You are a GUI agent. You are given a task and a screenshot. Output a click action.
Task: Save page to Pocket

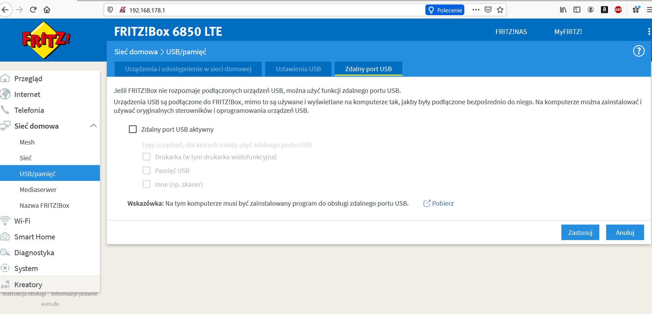coord(488,10)
